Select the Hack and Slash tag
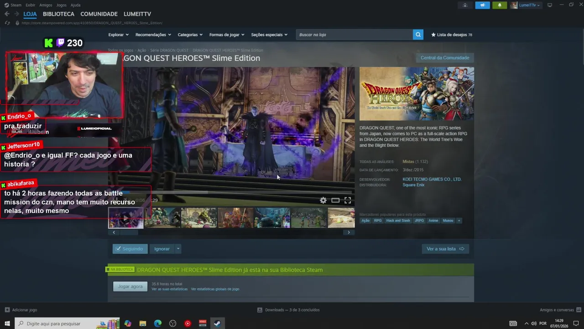584x329 pixels. [x=398, y=221]
